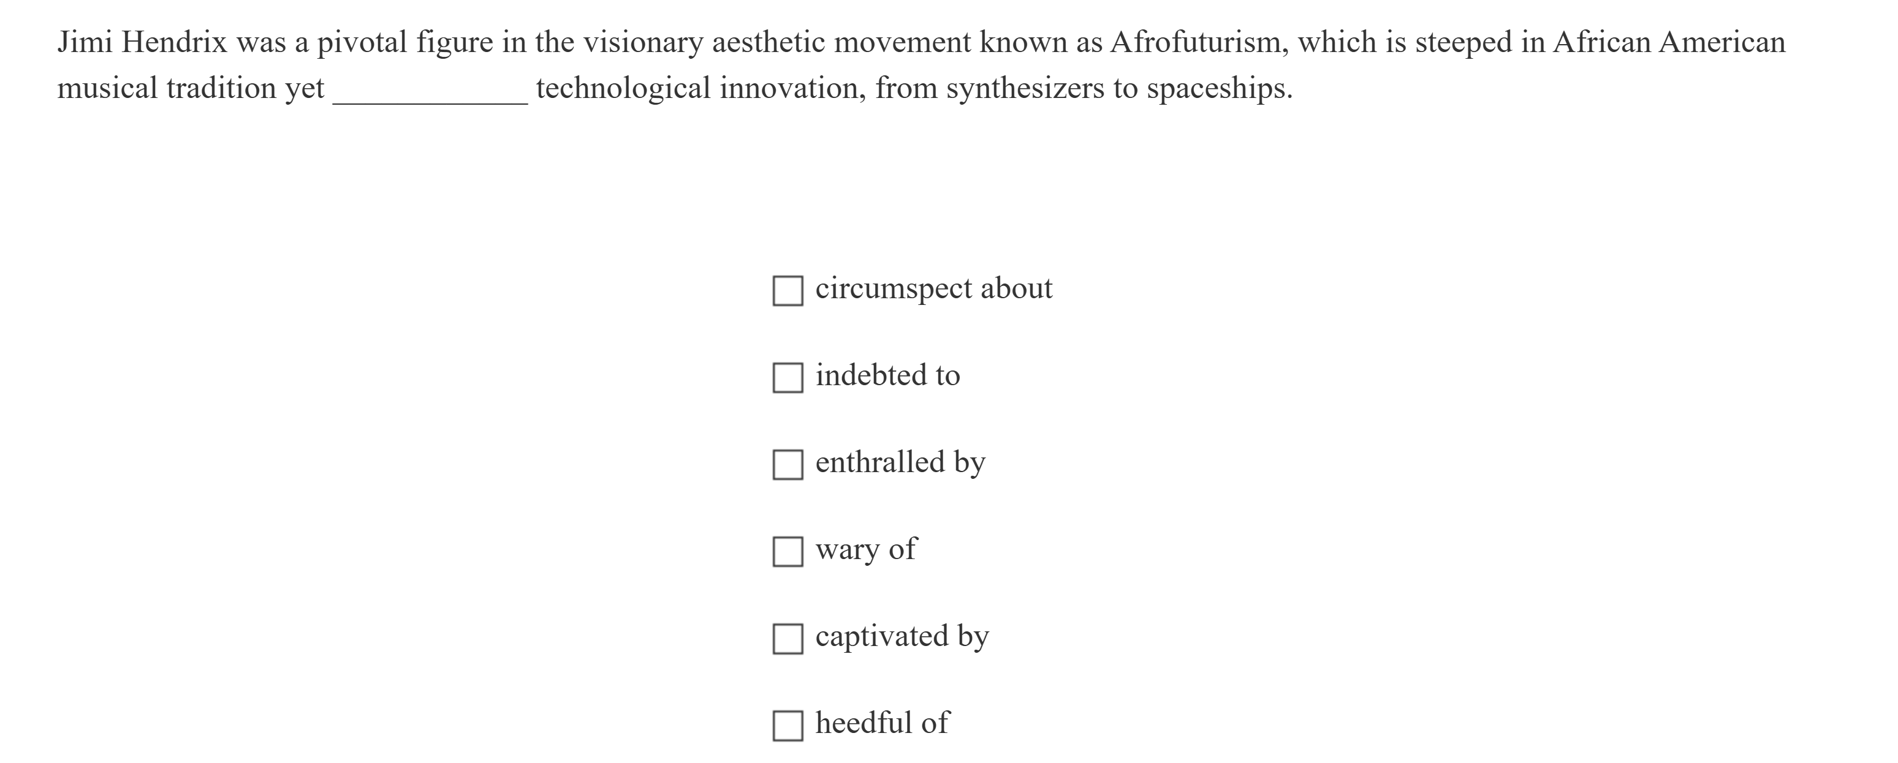The image size is (1898, 763).
Task: Click the phrase 'technological innovation' in the passage
Action: click(699, 88)
